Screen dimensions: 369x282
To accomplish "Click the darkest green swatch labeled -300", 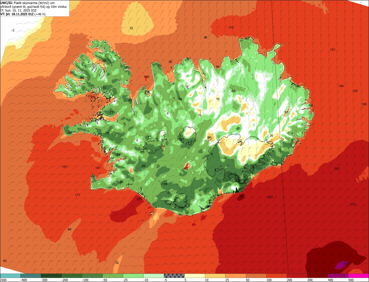I will (x=51, y=276).
